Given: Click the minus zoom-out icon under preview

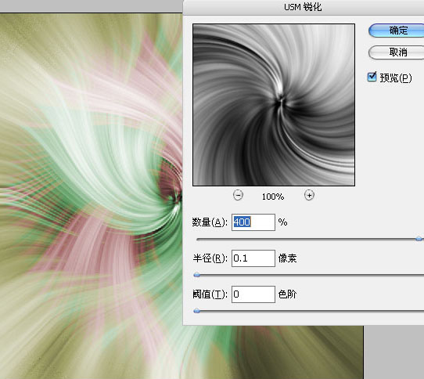Looking at the screenshot, I should [x=238, y=195].
